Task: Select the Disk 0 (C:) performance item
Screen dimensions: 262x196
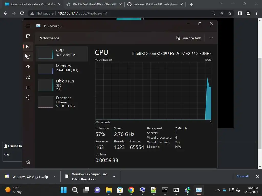Action: coord(62,85)
